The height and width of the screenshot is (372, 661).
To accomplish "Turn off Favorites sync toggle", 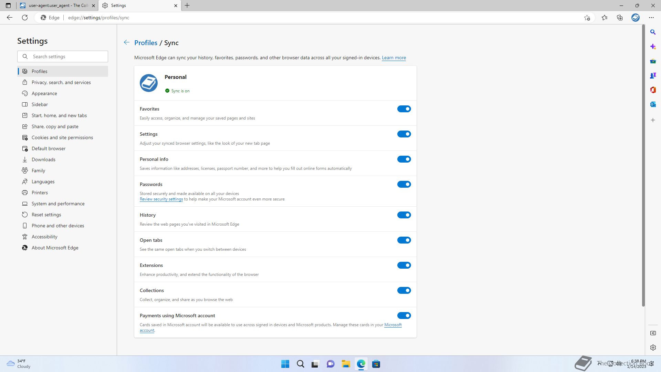I will click(404, 109).
